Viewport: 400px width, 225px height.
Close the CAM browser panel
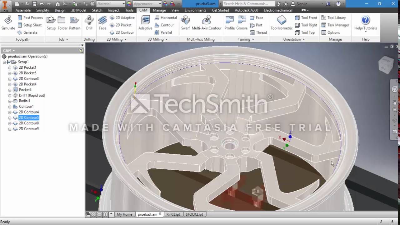82,45
